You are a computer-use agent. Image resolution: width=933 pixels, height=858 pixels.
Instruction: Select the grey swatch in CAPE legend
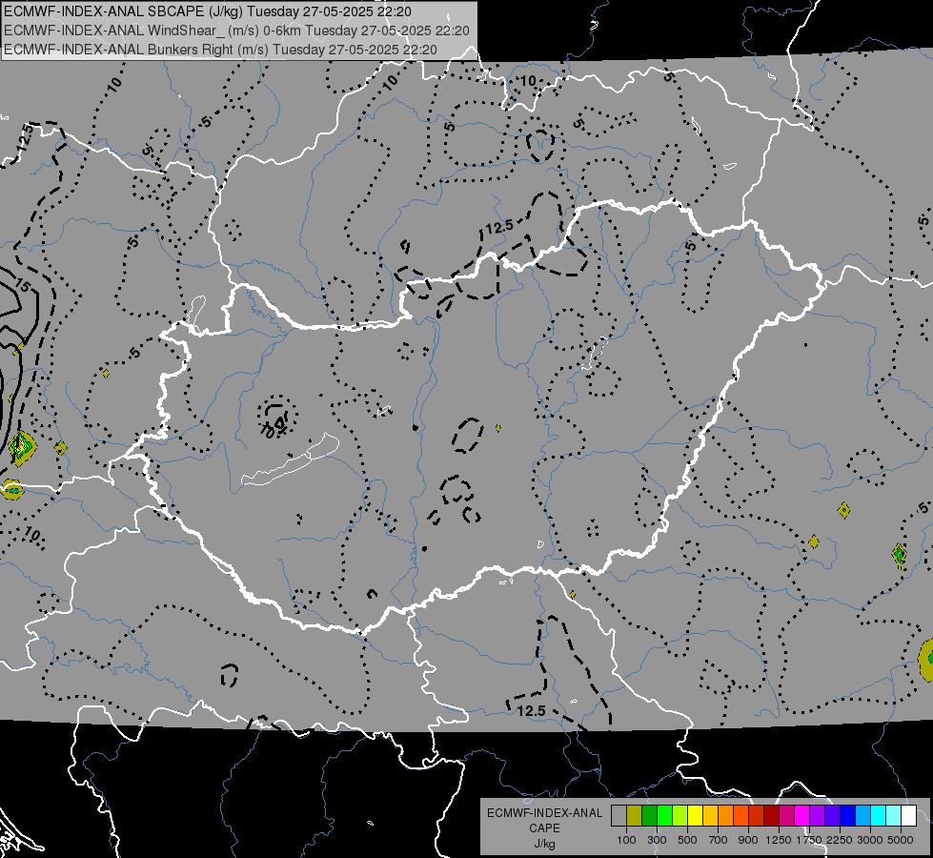[619, 816]
